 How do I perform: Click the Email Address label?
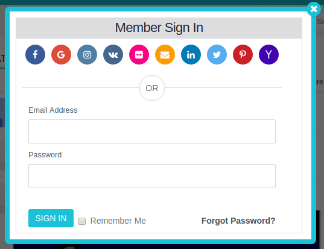point(53,110)
